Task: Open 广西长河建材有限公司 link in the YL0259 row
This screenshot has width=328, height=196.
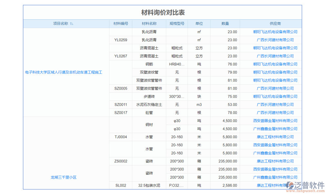Action: coord(275,40)
